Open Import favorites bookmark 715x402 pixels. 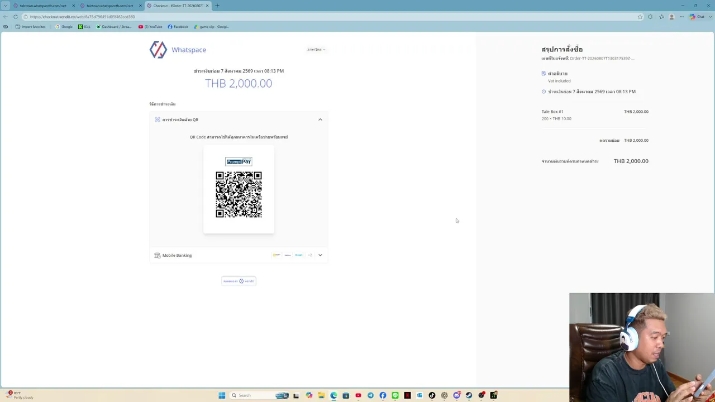(x=31, y=27)
